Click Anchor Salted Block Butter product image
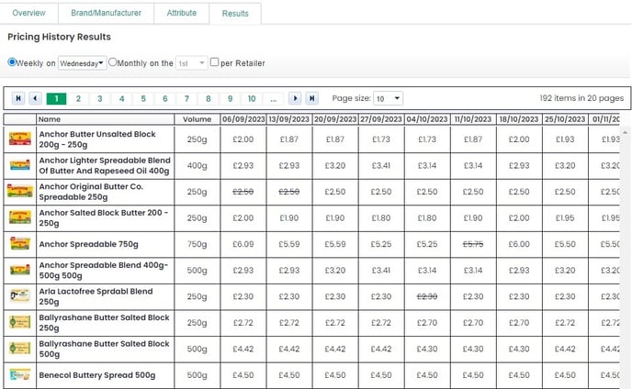632x389 pixels. click(x=20, y=217)
